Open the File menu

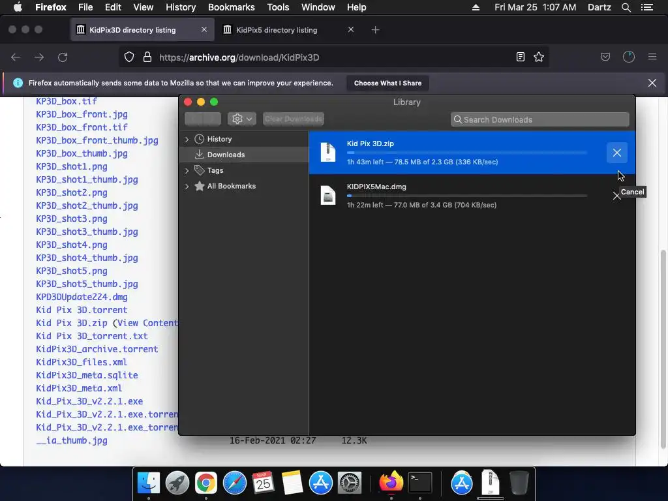[x=85, y=7]
